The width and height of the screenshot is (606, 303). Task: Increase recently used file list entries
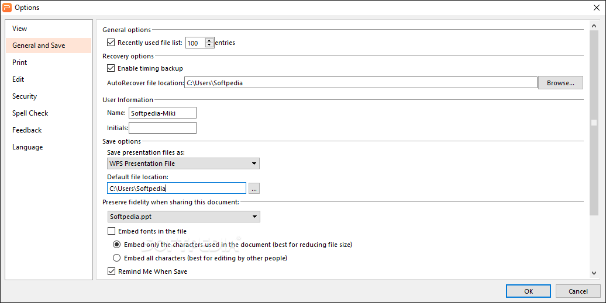tap(209, 40)
